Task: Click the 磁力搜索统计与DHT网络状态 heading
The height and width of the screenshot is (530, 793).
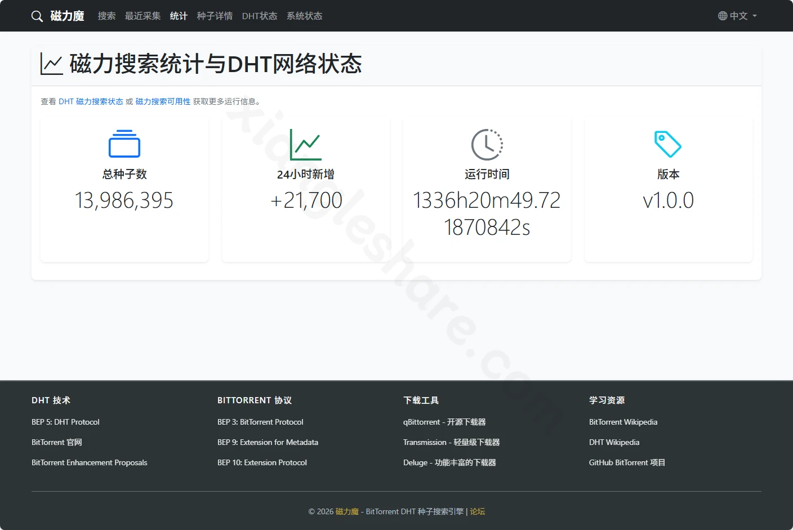Action: click(216, 64)
